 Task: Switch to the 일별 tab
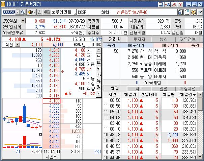[x=164, y=89]
